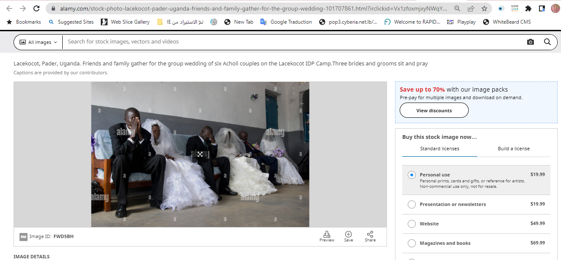Viewport: 561px width, 260px height.
Task: Open Google Traduction bookmark
Action: click(x=286, y=22)
